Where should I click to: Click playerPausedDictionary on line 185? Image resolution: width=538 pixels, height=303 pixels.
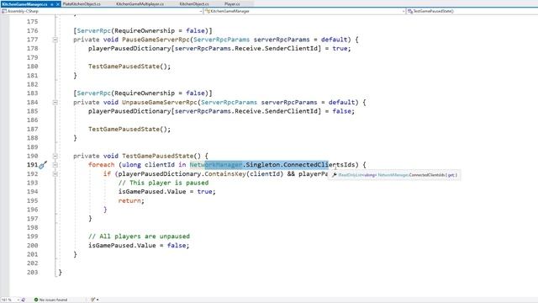129,111
